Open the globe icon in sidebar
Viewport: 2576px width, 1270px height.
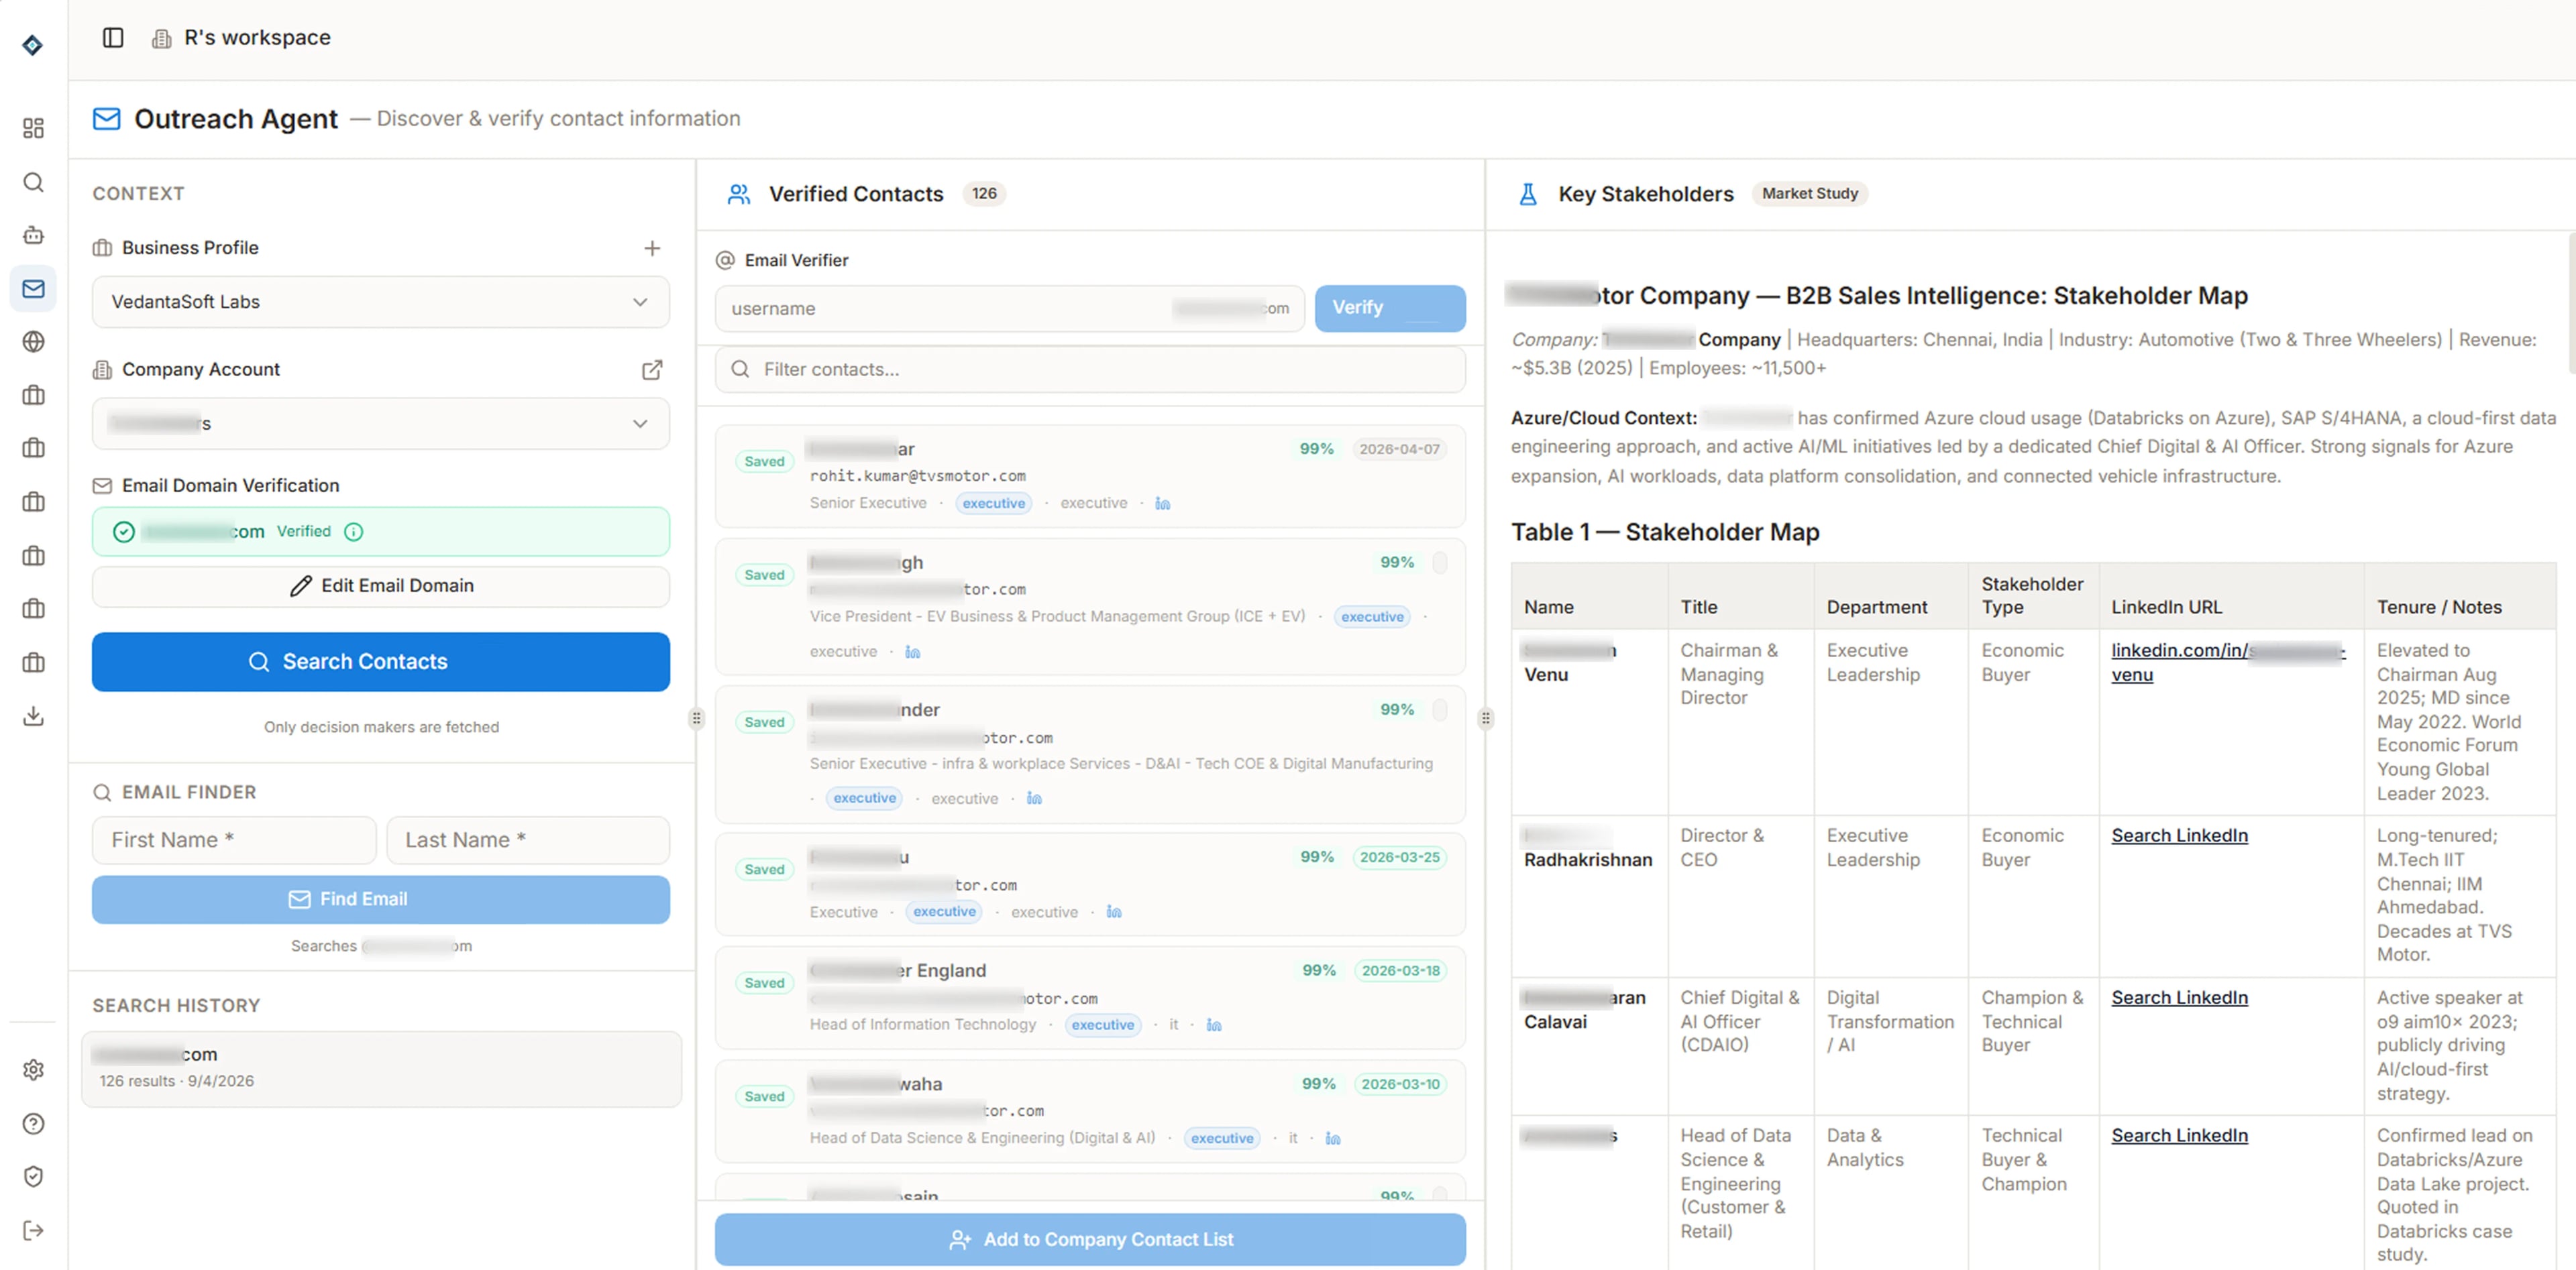tap(33, 342)
